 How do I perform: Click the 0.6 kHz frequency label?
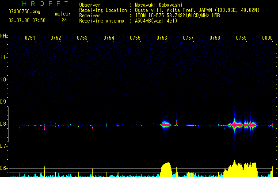point(4,168)
